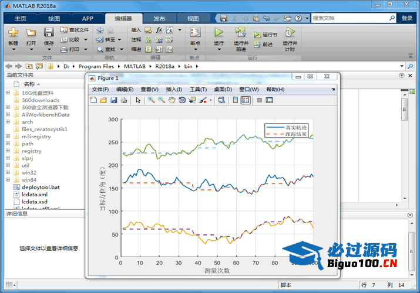Click the 运行节 (Run Section) button
Screen dimensions: 420x293
tap(266, 35)
